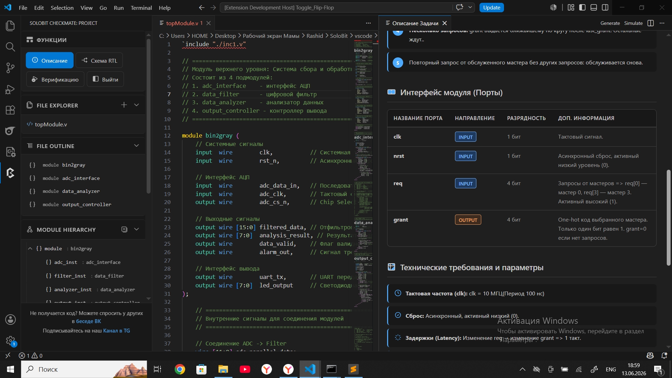Viewport: 672px width, 378px height.
Task: Select module data_analyzer in File Outline
Action: tap(83, 191)
